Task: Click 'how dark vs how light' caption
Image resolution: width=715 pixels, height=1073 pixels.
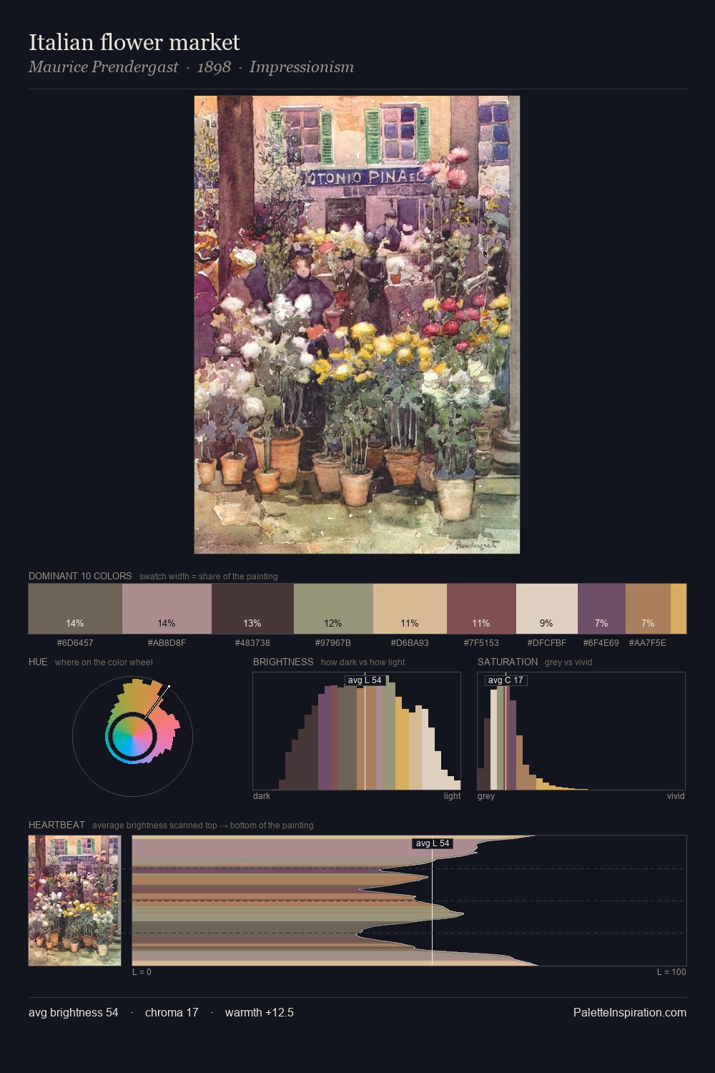Action: pyautogui.click(x=363, y=662)
